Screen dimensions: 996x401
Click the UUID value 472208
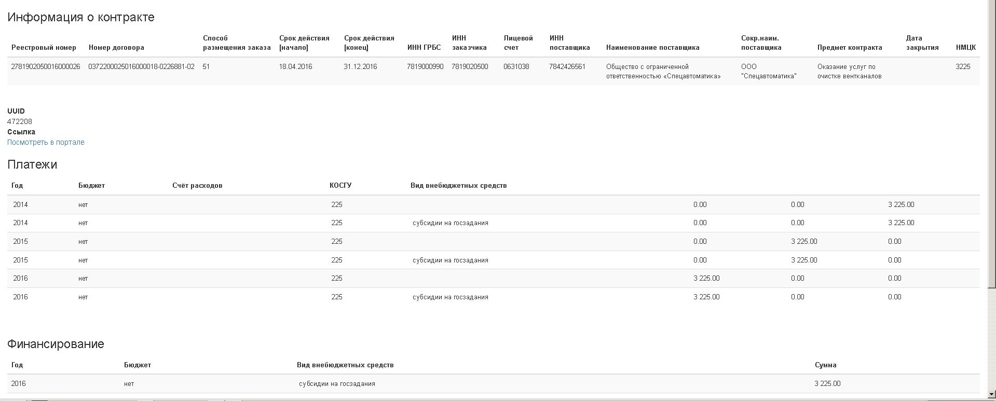(20, 121)
